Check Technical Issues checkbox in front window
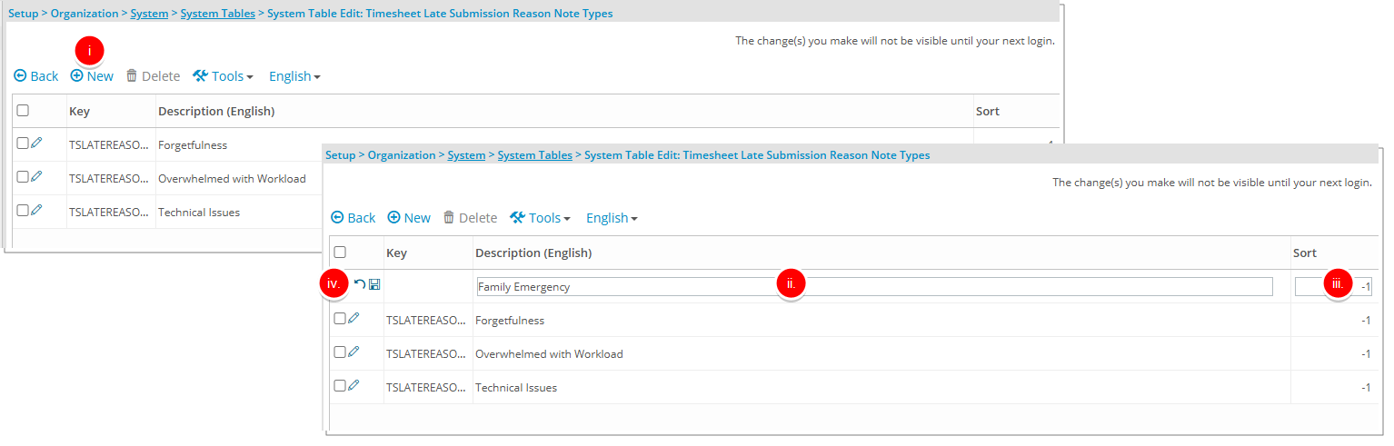The width and height of the screenshot is (1394, 446). click(x=340, y=386)
